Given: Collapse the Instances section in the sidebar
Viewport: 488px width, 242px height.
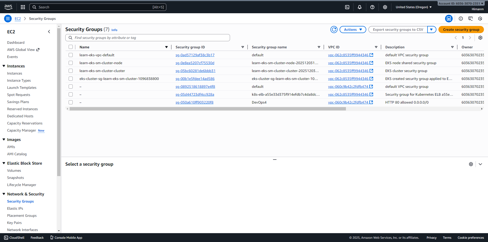Looking at the screenshot, I should 4,66.
